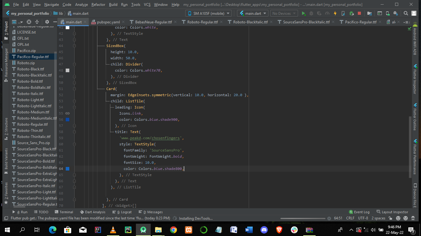Click white color swatch in gutter line 41
Screen dimensions: 421x236
pos(67,27)
